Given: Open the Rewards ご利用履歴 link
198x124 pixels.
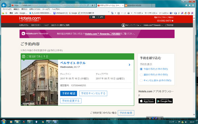Looking at the screenshot, I should click(103, 34).
